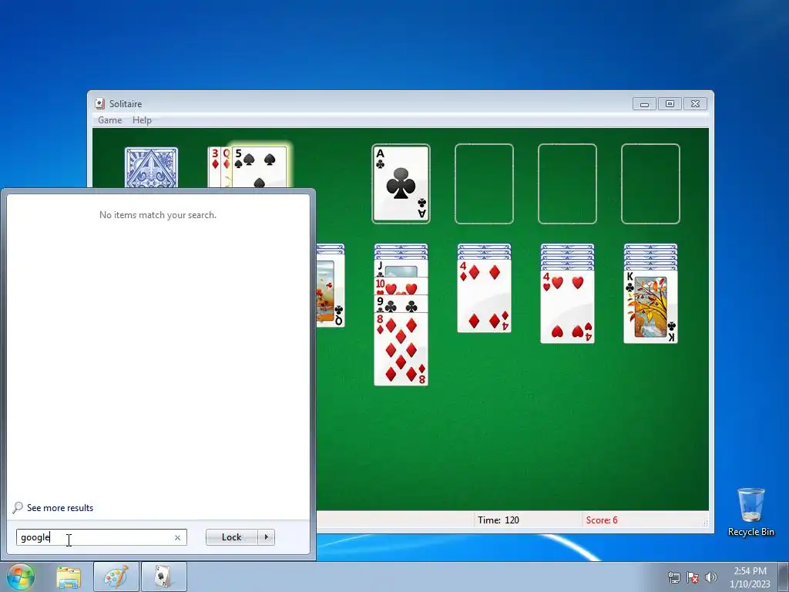
Task: Click the Lock button
Action: [231, 537]
